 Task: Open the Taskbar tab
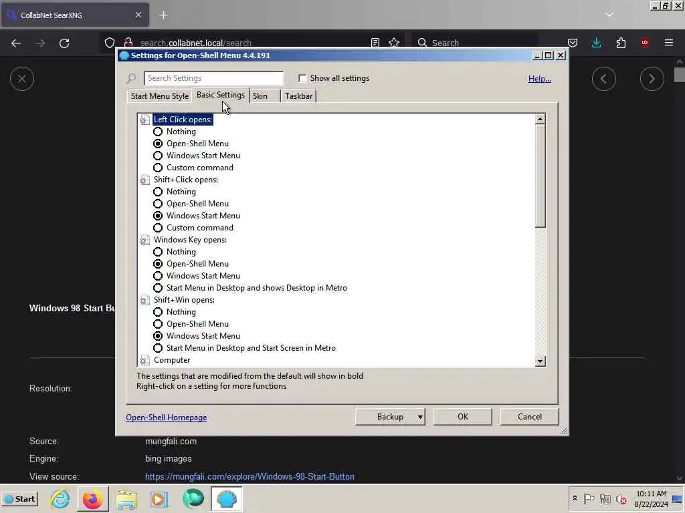298,96
